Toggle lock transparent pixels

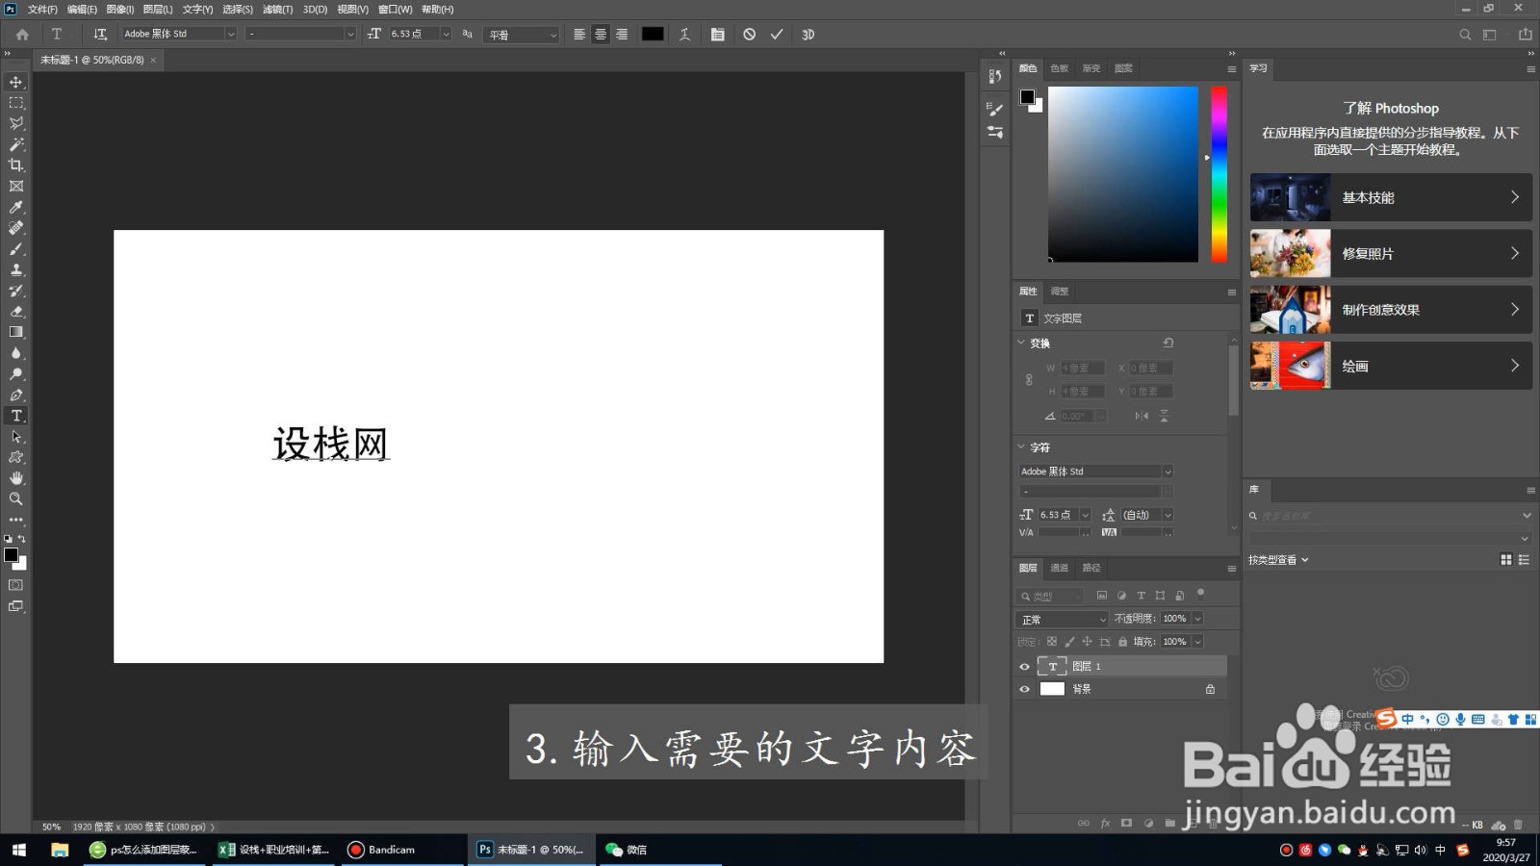pos(1052,642)
